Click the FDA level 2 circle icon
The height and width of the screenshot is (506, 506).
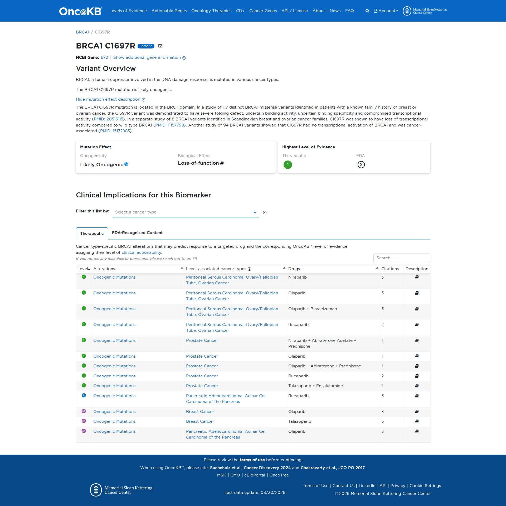(361, 165)
